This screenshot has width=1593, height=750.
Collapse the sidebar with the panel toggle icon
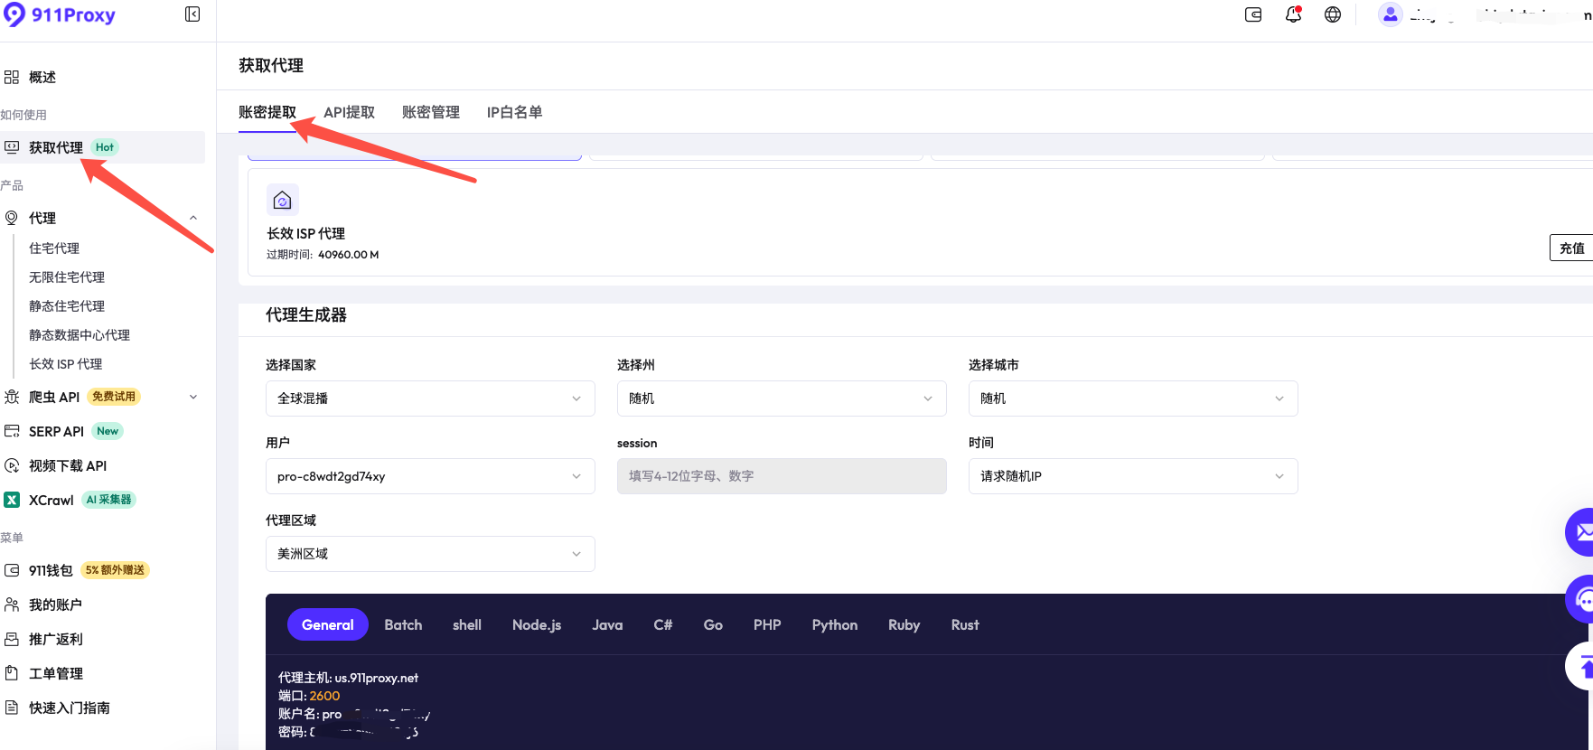point(192,14)
